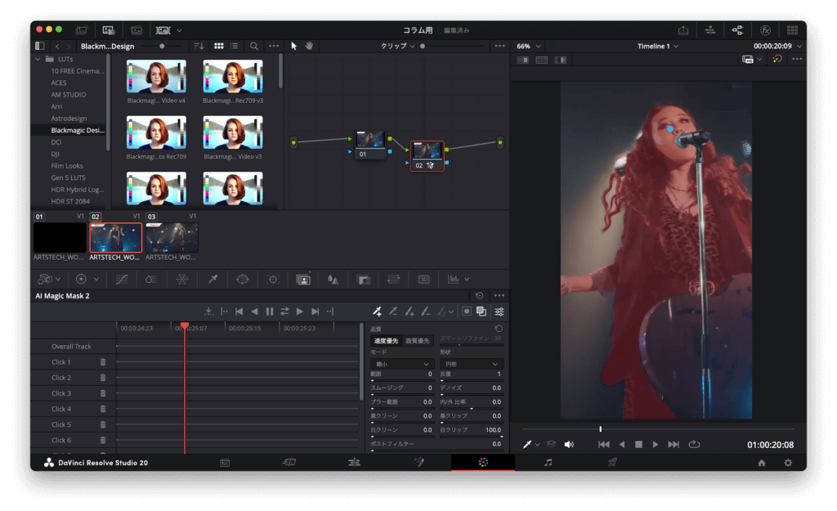This screenshot has height=511, width=837.
Task: Mute viewer audio with the speaker icon
Action: click(569, 445)
